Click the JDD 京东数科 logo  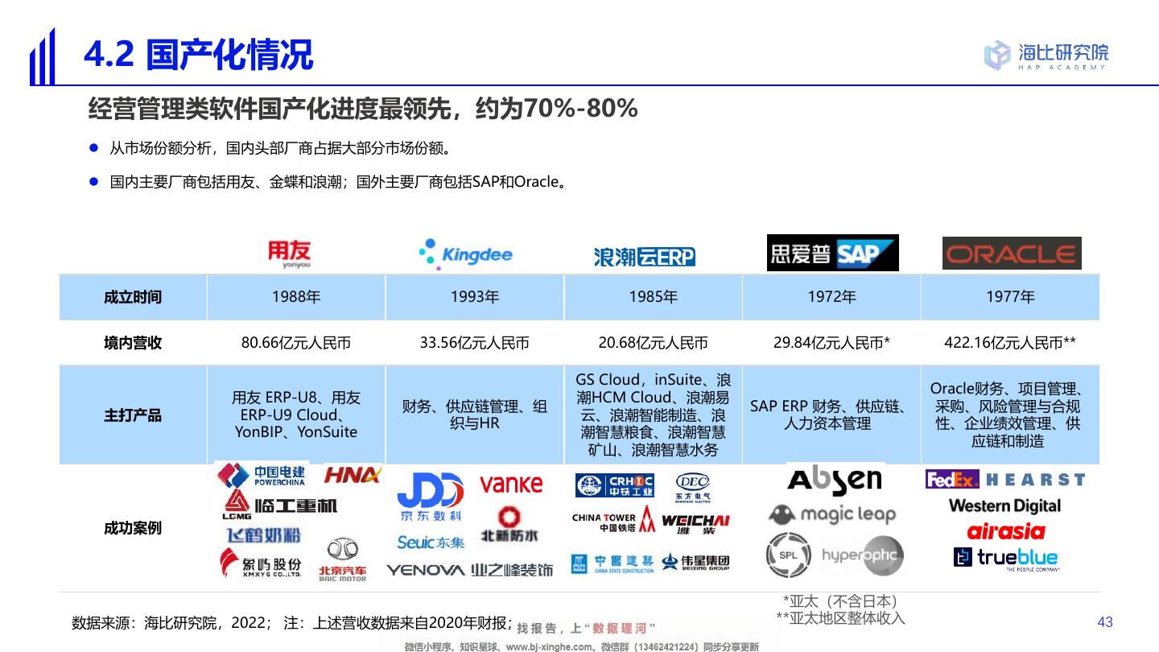click(431, 498)
